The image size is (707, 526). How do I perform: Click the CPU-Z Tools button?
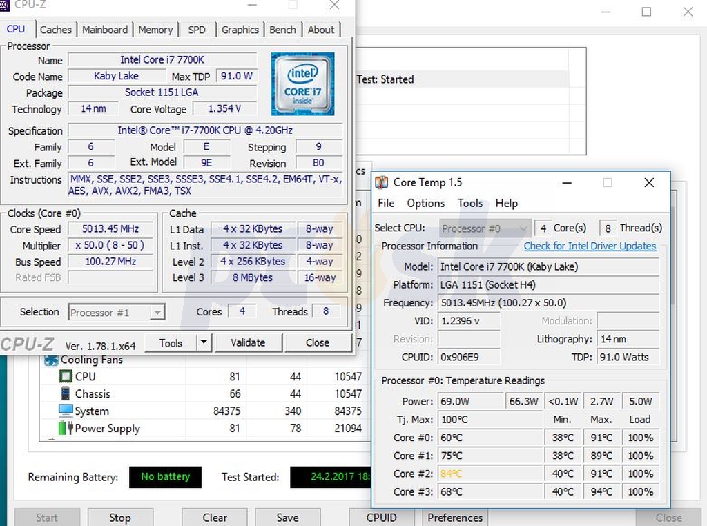[171, 343]
